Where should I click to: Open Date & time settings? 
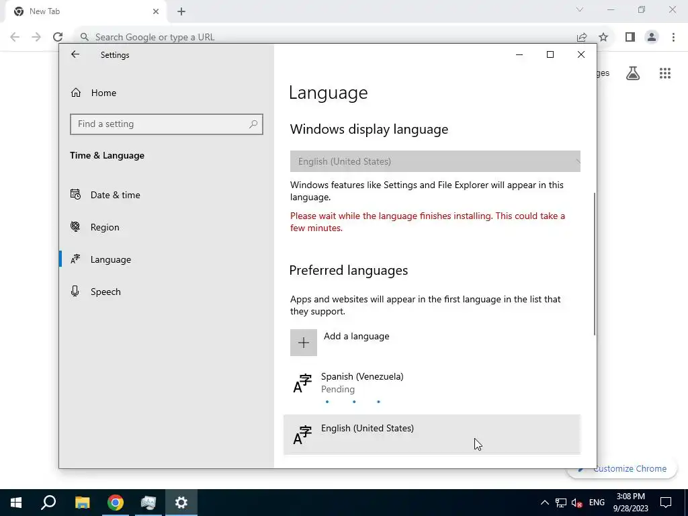116,195
